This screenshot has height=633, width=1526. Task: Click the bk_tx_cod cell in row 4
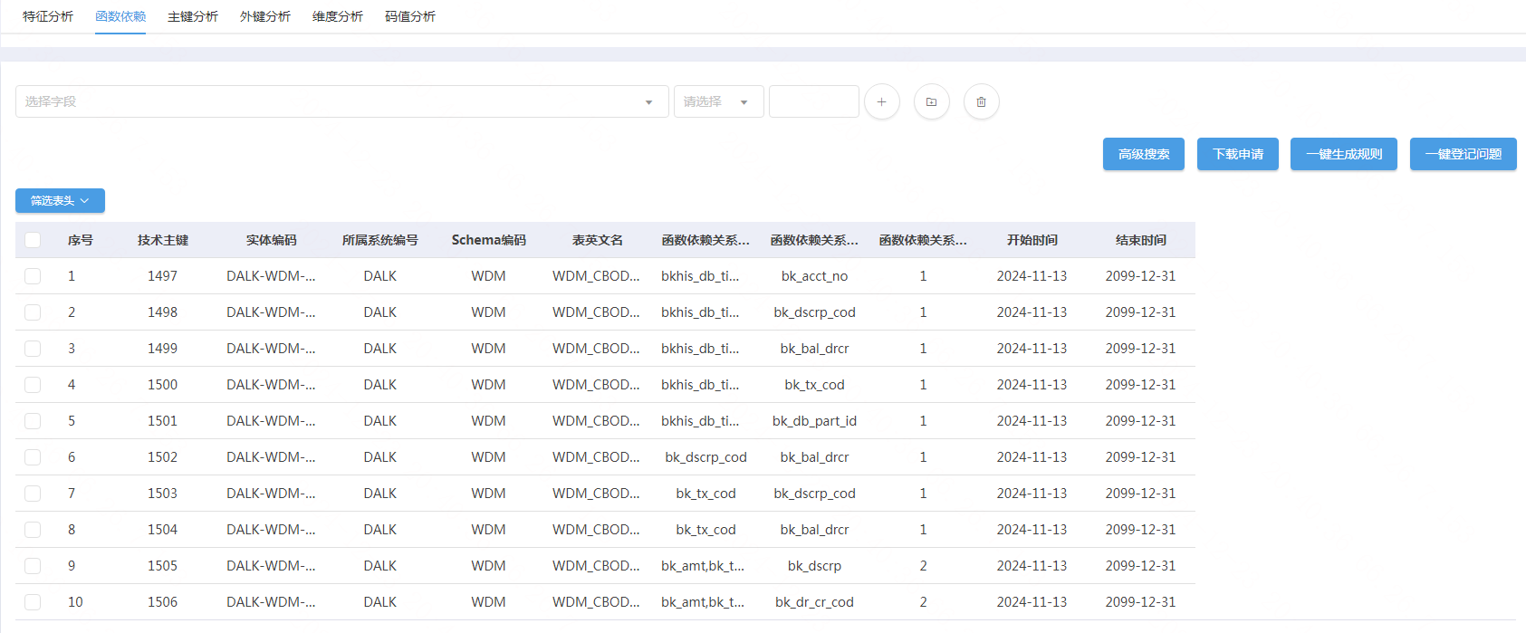[815, 385]
